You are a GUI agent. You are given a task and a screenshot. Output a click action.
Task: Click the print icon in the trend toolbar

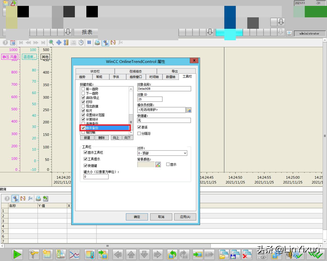click(97, 42)
